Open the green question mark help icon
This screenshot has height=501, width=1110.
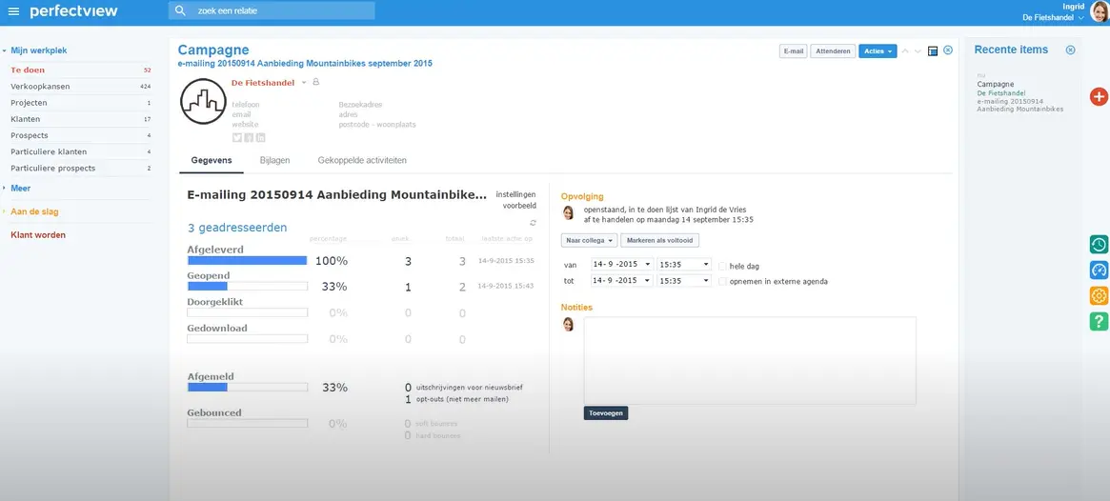coord(1099,321)
